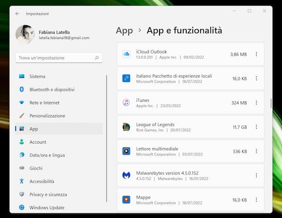This screenshot has height=218, width=282.
Task: Open Privacy e sicurezza settings
Action: pos(59,194)
